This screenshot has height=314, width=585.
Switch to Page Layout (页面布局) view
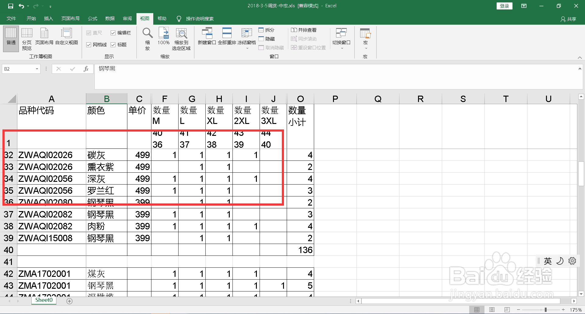44,37
